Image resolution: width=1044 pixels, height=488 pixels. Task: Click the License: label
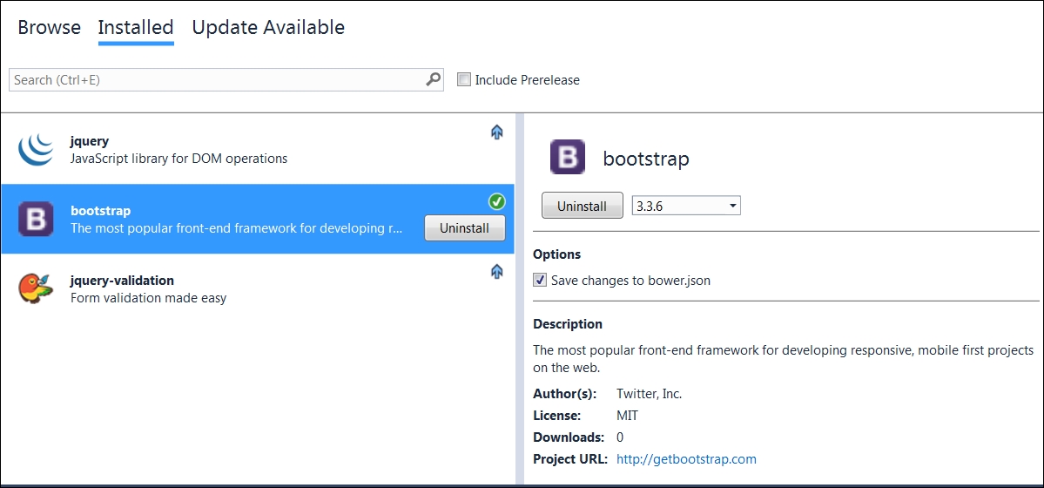(x=556, y=416)
